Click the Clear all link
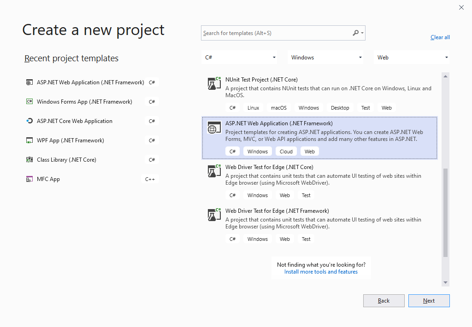472x327 pixels. click(x=440, y=37)
